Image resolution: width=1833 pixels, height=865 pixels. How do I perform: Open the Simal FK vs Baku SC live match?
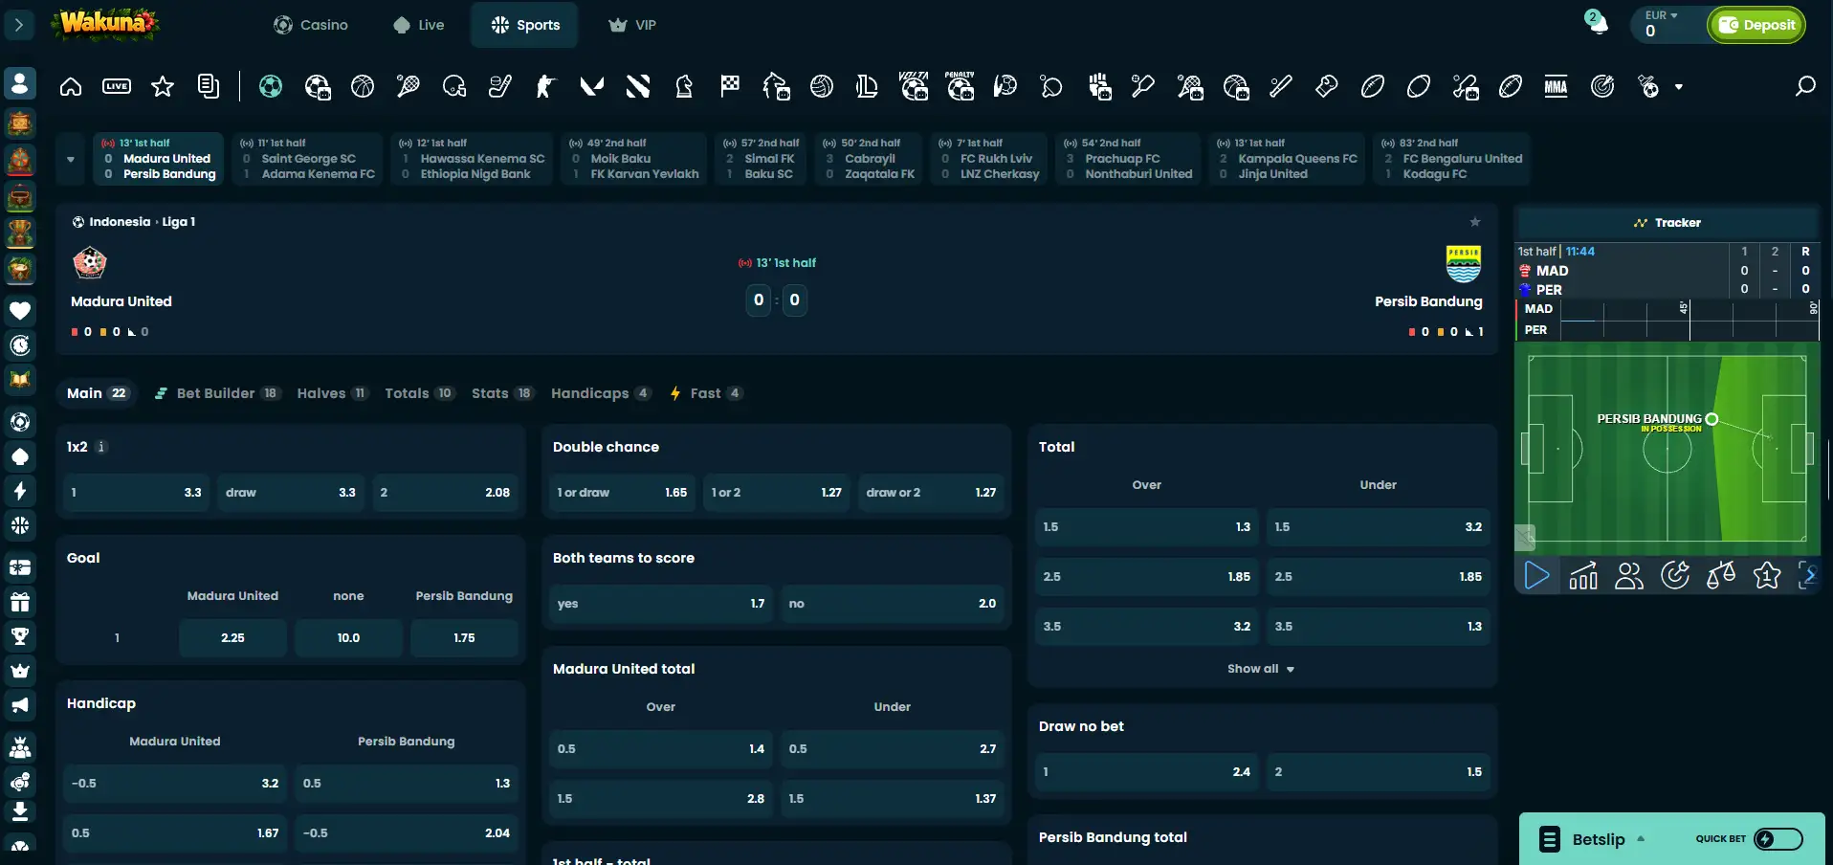[x=760, y=159]
